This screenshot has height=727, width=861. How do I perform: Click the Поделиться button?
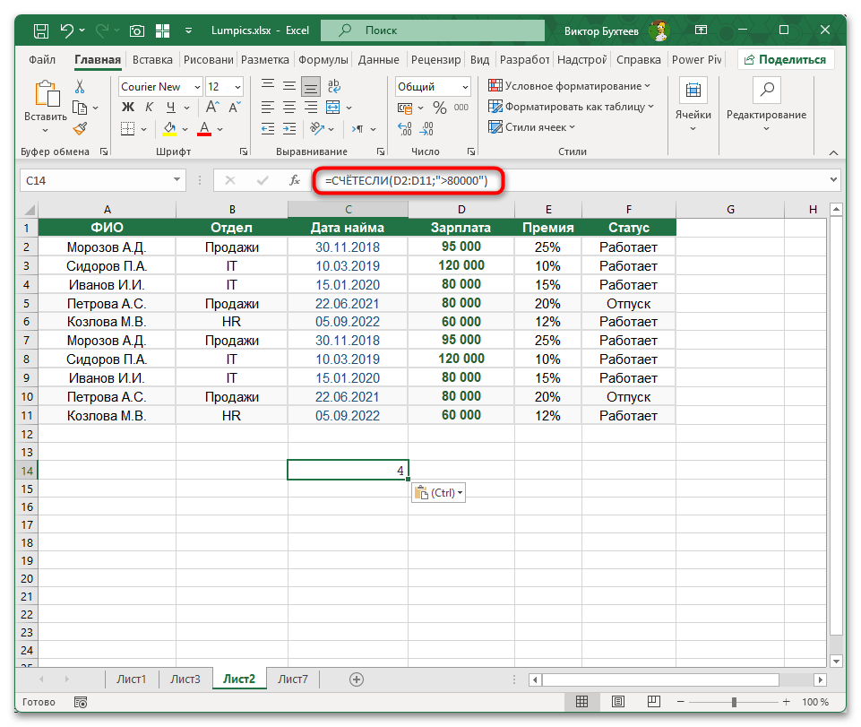786,59
